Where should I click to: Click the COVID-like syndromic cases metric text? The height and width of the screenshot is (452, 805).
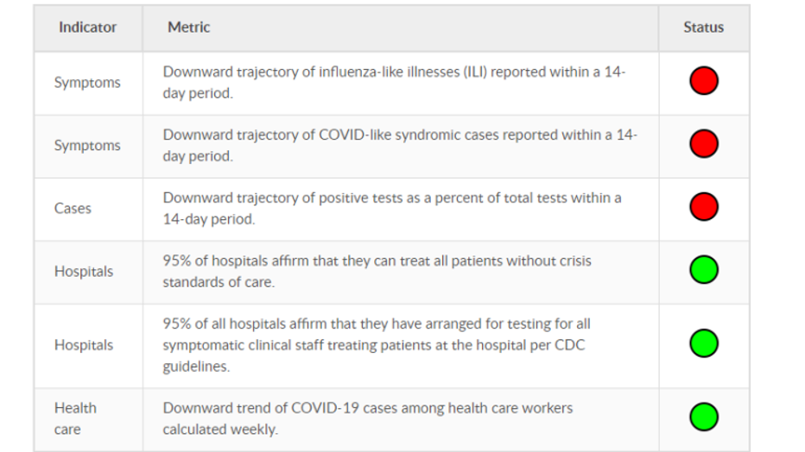(400, 146)
